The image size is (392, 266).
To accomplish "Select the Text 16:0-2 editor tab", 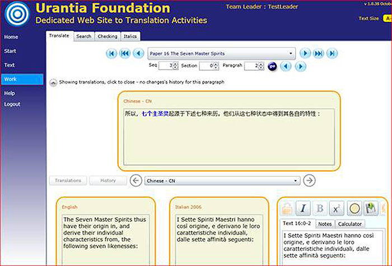I will pyautogui.click(x=297, y=223).
